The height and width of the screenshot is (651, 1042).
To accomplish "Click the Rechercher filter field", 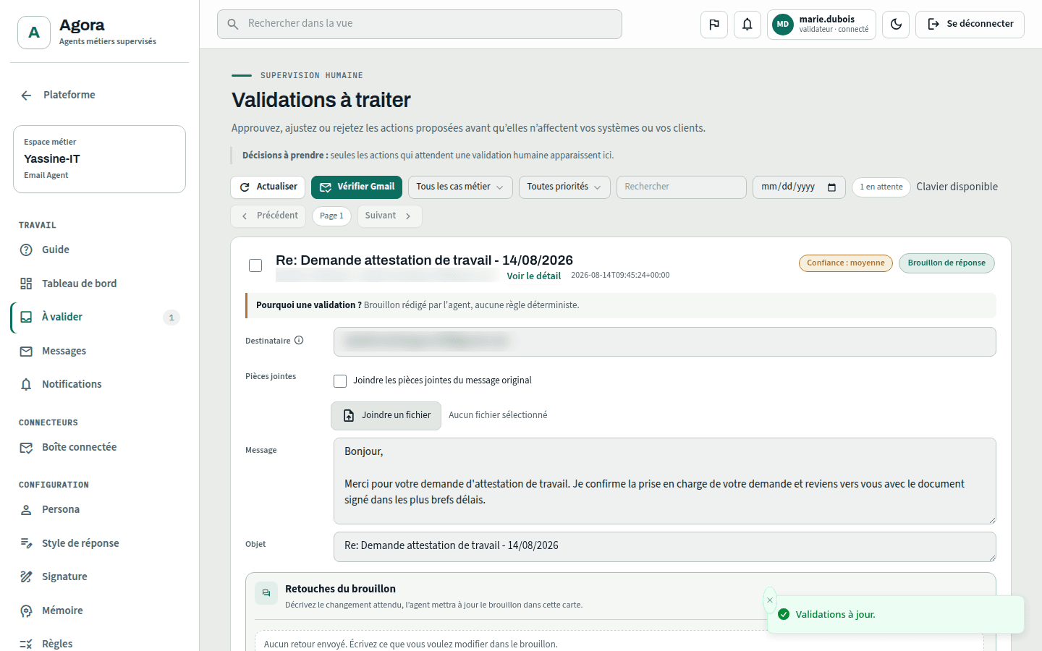I will point(681,187).
